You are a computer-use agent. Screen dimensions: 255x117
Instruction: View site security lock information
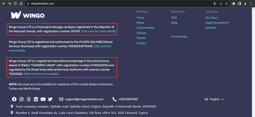pos(28,3)
